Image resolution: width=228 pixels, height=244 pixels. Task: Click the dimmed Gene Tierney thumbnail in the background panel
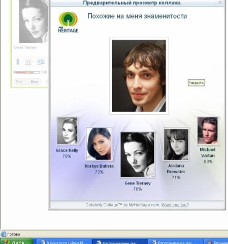[34, 21]
